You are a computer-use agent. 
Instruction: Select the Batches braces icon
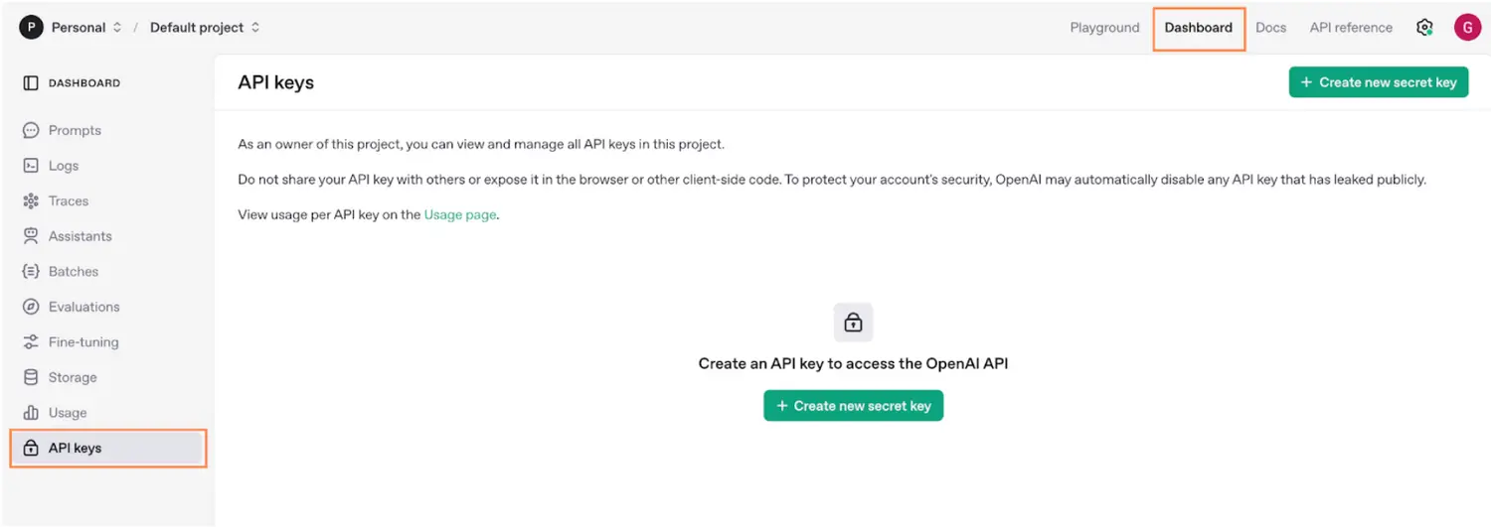(x=31, y=271)
